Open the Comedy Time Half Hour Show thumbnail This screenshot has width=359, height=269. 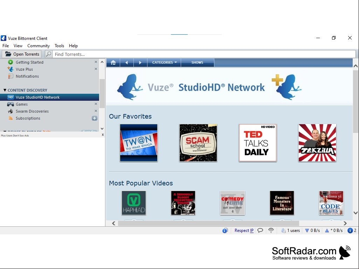[x=233, y=203]
